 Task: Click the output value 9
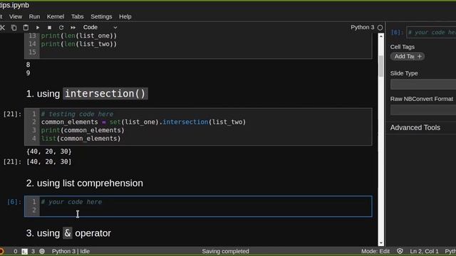[x=28, y=73]
